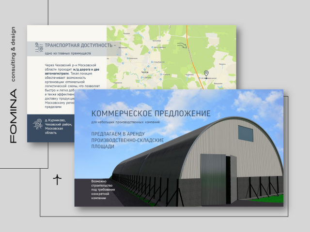Click the text Через Чеховский р-н Московской

(70, 65)
